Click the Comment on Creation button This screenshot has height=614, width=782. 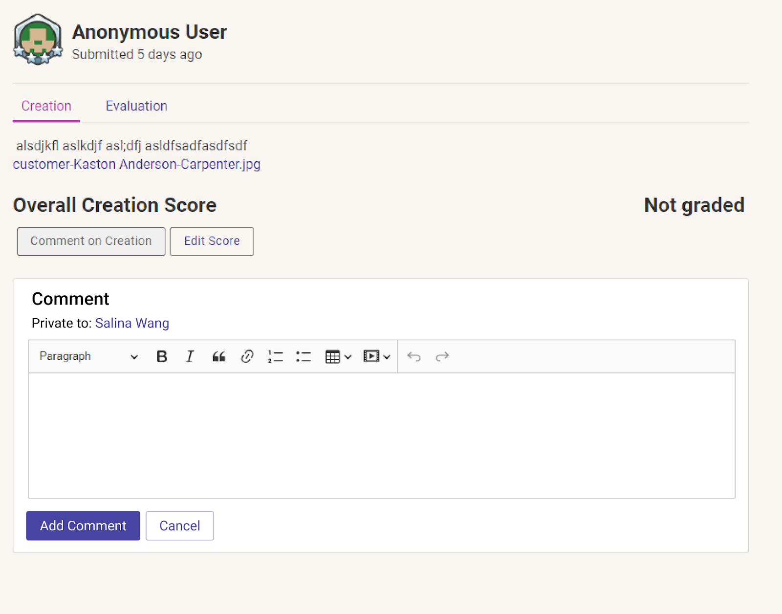91,241
